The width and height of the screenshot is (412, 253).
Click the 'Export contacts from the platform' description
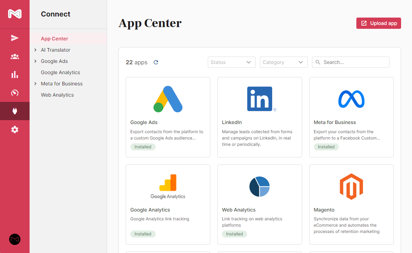tap(167, 135)
